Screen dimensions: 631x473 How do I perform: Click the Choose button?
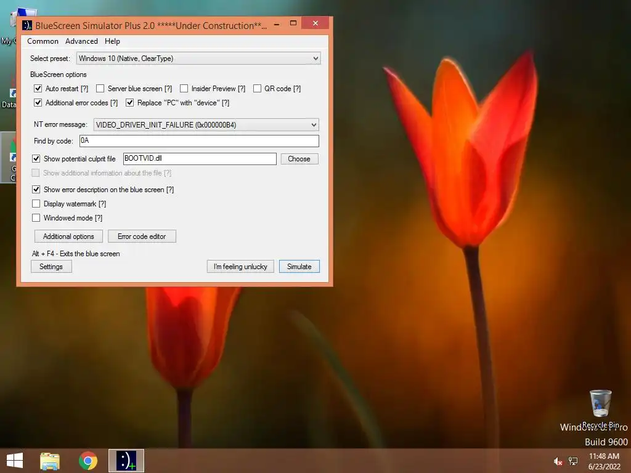point(299,159)
